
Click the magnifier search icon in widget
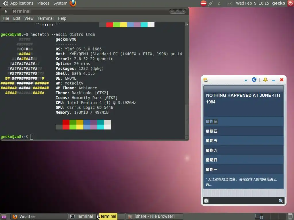click(281, 201)
